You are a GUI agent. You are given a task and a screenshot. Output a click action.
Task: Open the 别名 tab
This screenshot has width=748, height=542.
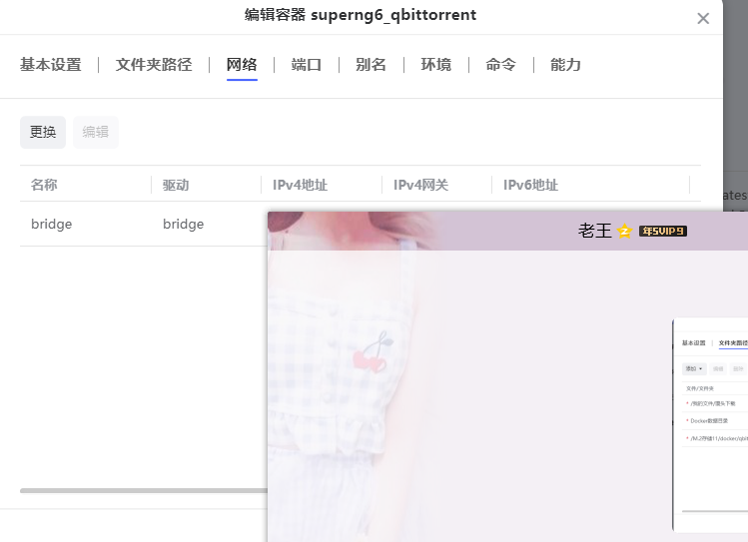tap(371, 65)
